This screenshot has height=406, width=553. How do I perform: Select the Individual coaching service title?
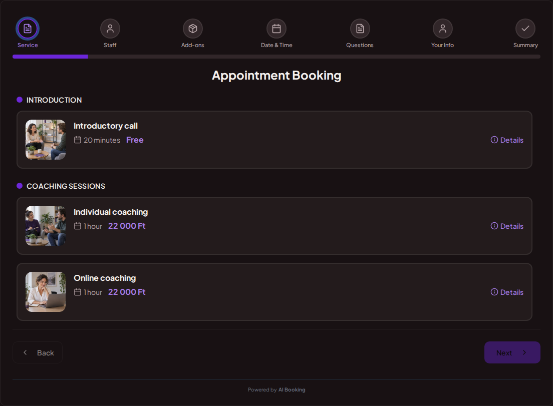111,212
